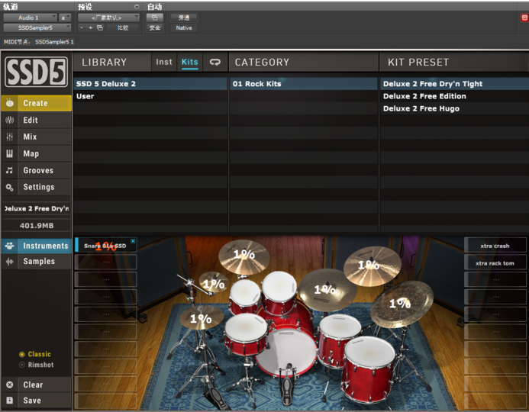The image size is (529, 412).
Task: Click the Edit page icon
Action: (x=10, y=120)
